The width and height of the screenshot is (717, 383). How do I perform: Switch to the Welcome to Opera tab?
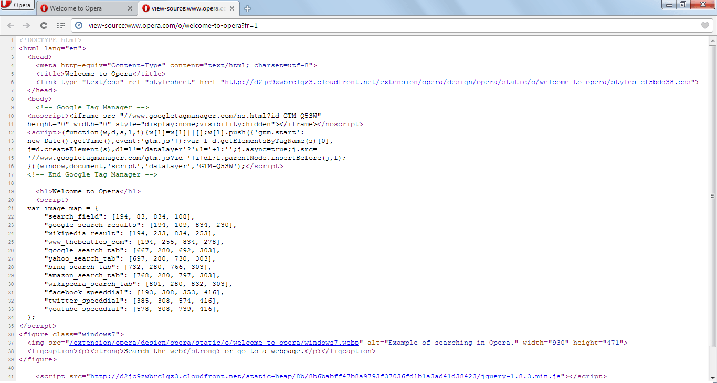pos(87,8)
